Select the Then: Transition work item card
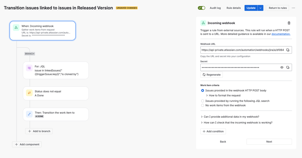Viewport: 302px width, 158px height. [56, 114]
